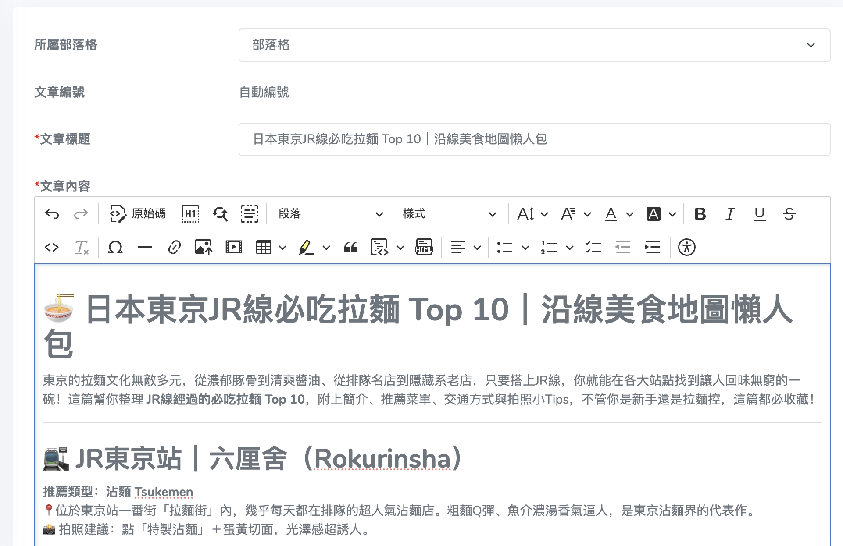Toggle bold formatting

[700, 214]
